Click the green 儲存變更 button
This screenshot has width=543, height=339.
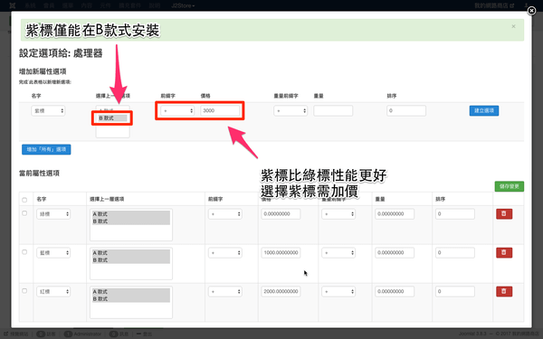pyautogui.click(x=509, y=186)
